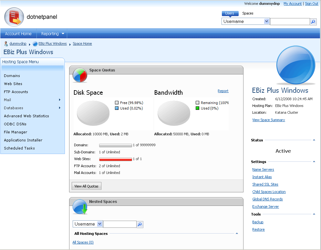Open File Manager from the menu
The width and height of the screenshot is (321, 250).
(x=16, y=132)
